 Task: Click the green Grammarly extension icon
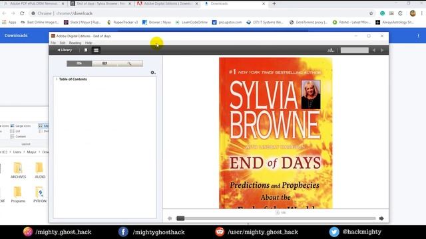[x=382, y=13]
